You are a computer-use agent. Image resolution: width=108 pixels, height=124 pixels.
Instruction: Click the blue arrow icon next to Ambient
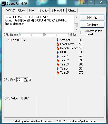tap(58, 40)
